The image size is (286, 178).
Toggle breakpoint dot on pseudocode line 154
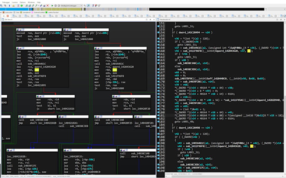[x=158, y=33]
